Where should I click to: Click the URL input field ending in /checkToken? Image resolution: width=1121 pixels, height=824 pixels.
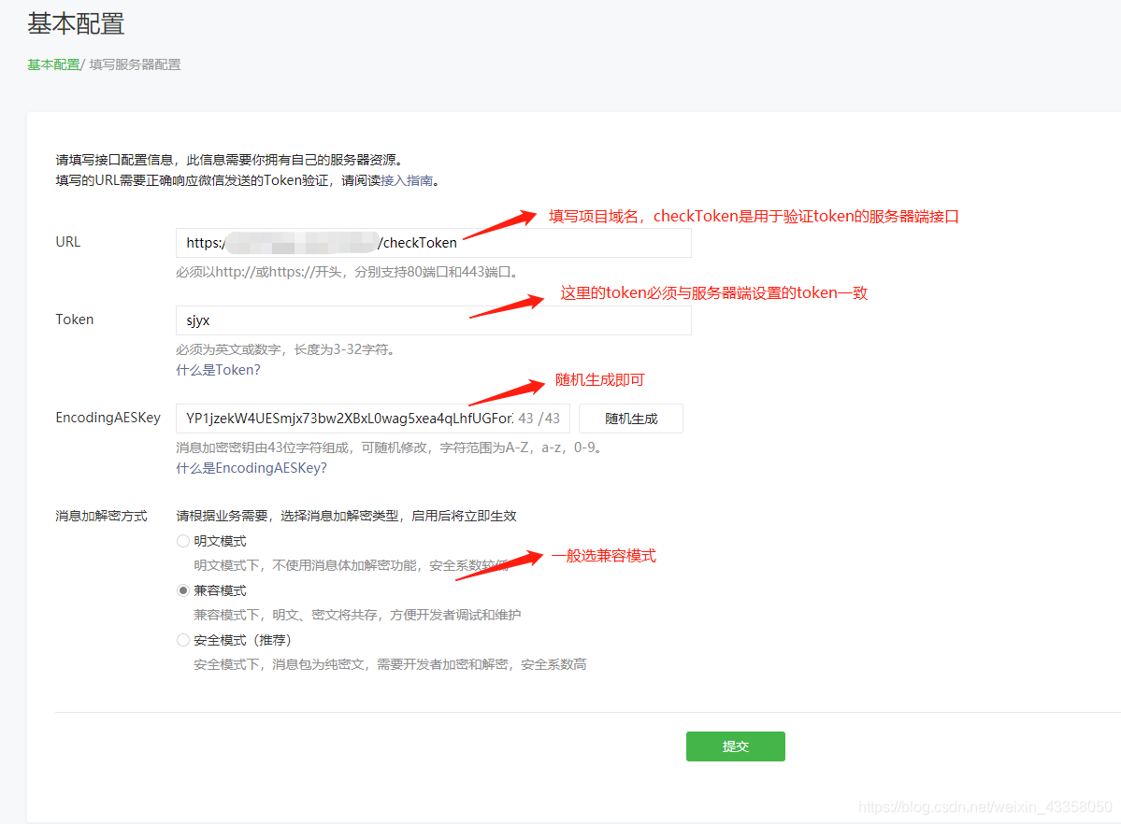point(433,243)
